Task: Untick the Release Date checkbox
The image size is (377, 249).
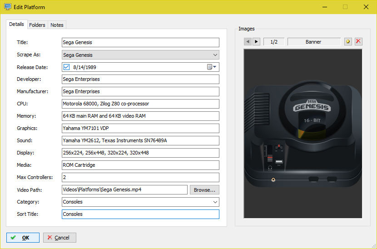Action: [x=66, y=67]
